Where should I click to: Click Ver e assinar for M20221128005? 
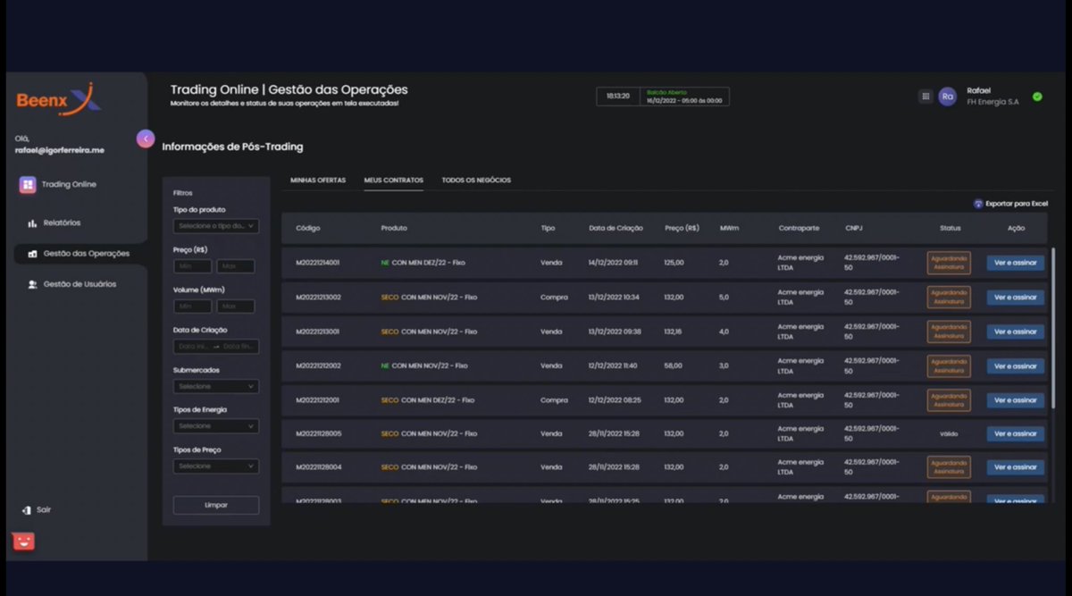point(1016,434)
